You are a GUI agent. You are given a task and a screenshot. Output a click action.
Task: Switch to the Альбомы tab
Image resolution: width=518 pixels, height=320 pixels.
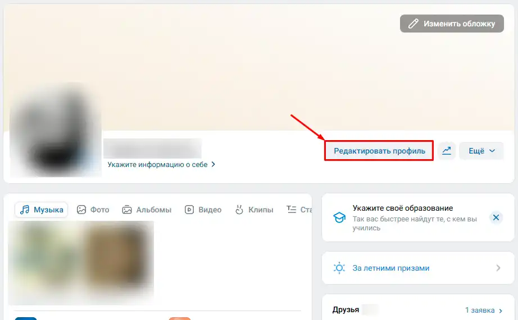147,210
